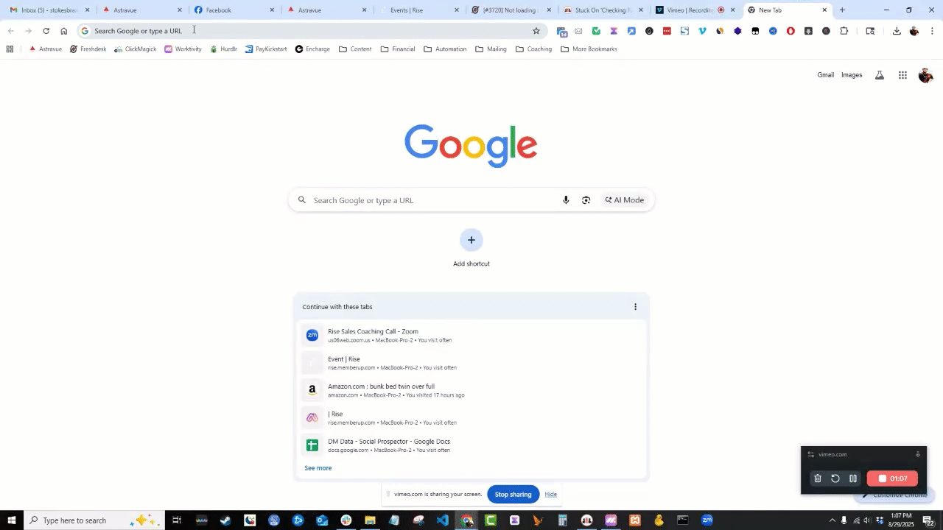The width and height of the screenshot is (943, 530).
Task: Open the ClickMagick bookmark
Action: (x=136, y=49)
